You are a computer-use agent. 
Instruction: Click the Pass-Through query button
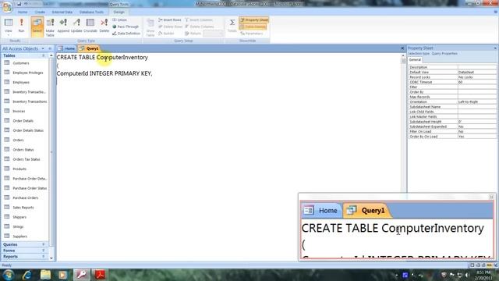pyautogui.click(x=126, y=27)
